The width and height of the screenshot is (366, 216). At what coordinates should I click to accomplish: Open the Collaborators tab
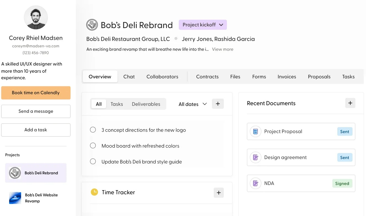click(162, 77)
